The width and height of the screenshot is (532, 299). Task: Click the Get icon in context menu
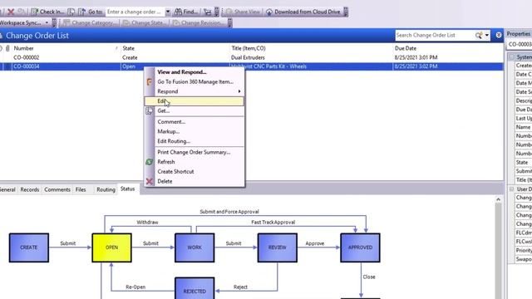[150, 110]
